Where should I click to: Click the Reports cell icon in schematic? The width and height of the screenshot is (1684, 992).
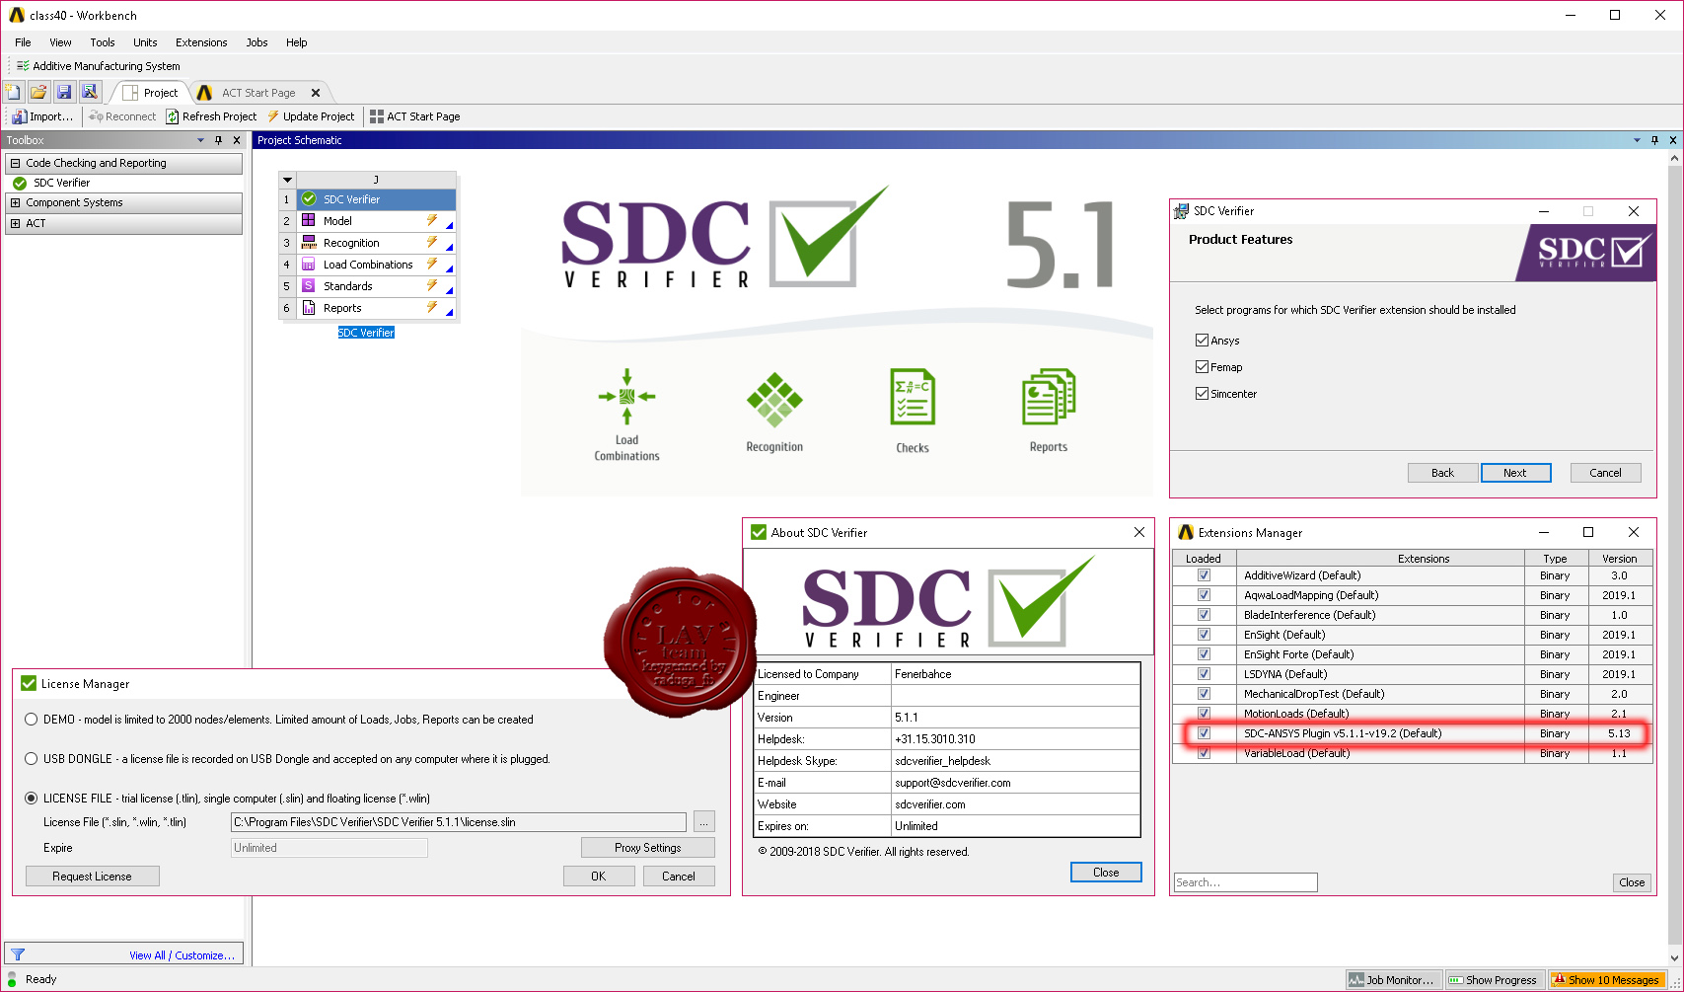[x=308, y=308]
